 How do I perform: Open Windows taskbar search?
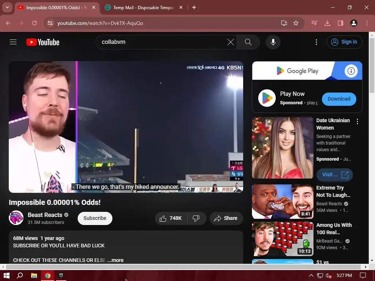click(20, 276)
